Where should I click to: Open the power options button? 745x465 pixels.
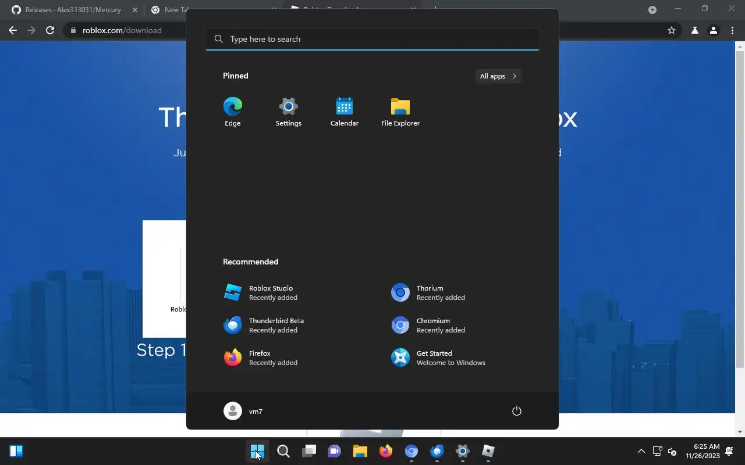516,411
